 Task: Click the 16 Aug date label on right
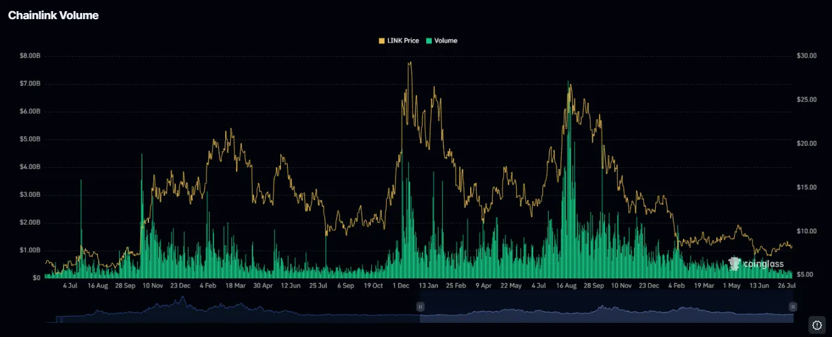pos(567,286)
